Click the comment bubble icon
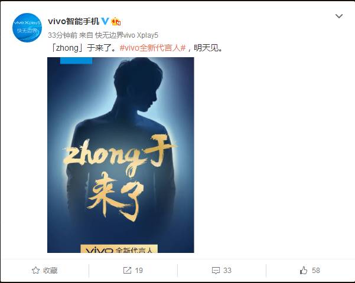 (216, 271)
